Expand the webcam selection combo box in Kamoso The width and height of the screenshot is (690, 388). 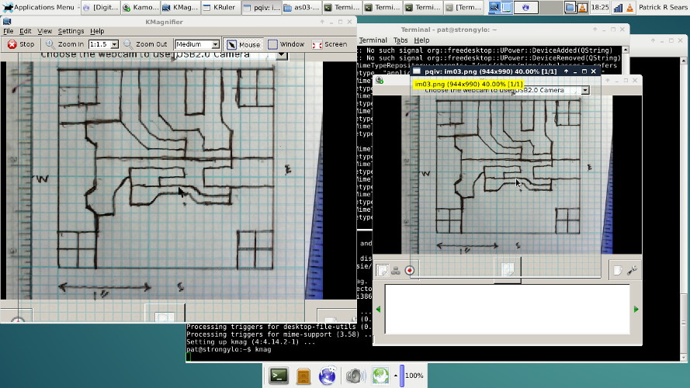point(584,90)
